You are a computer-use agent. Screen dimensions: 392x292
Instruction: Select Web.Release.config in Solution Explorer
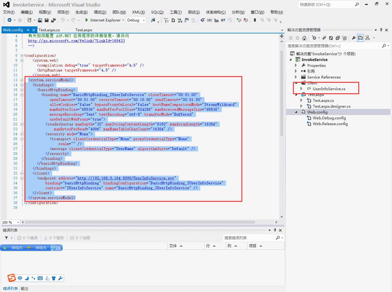click(330, 124)
